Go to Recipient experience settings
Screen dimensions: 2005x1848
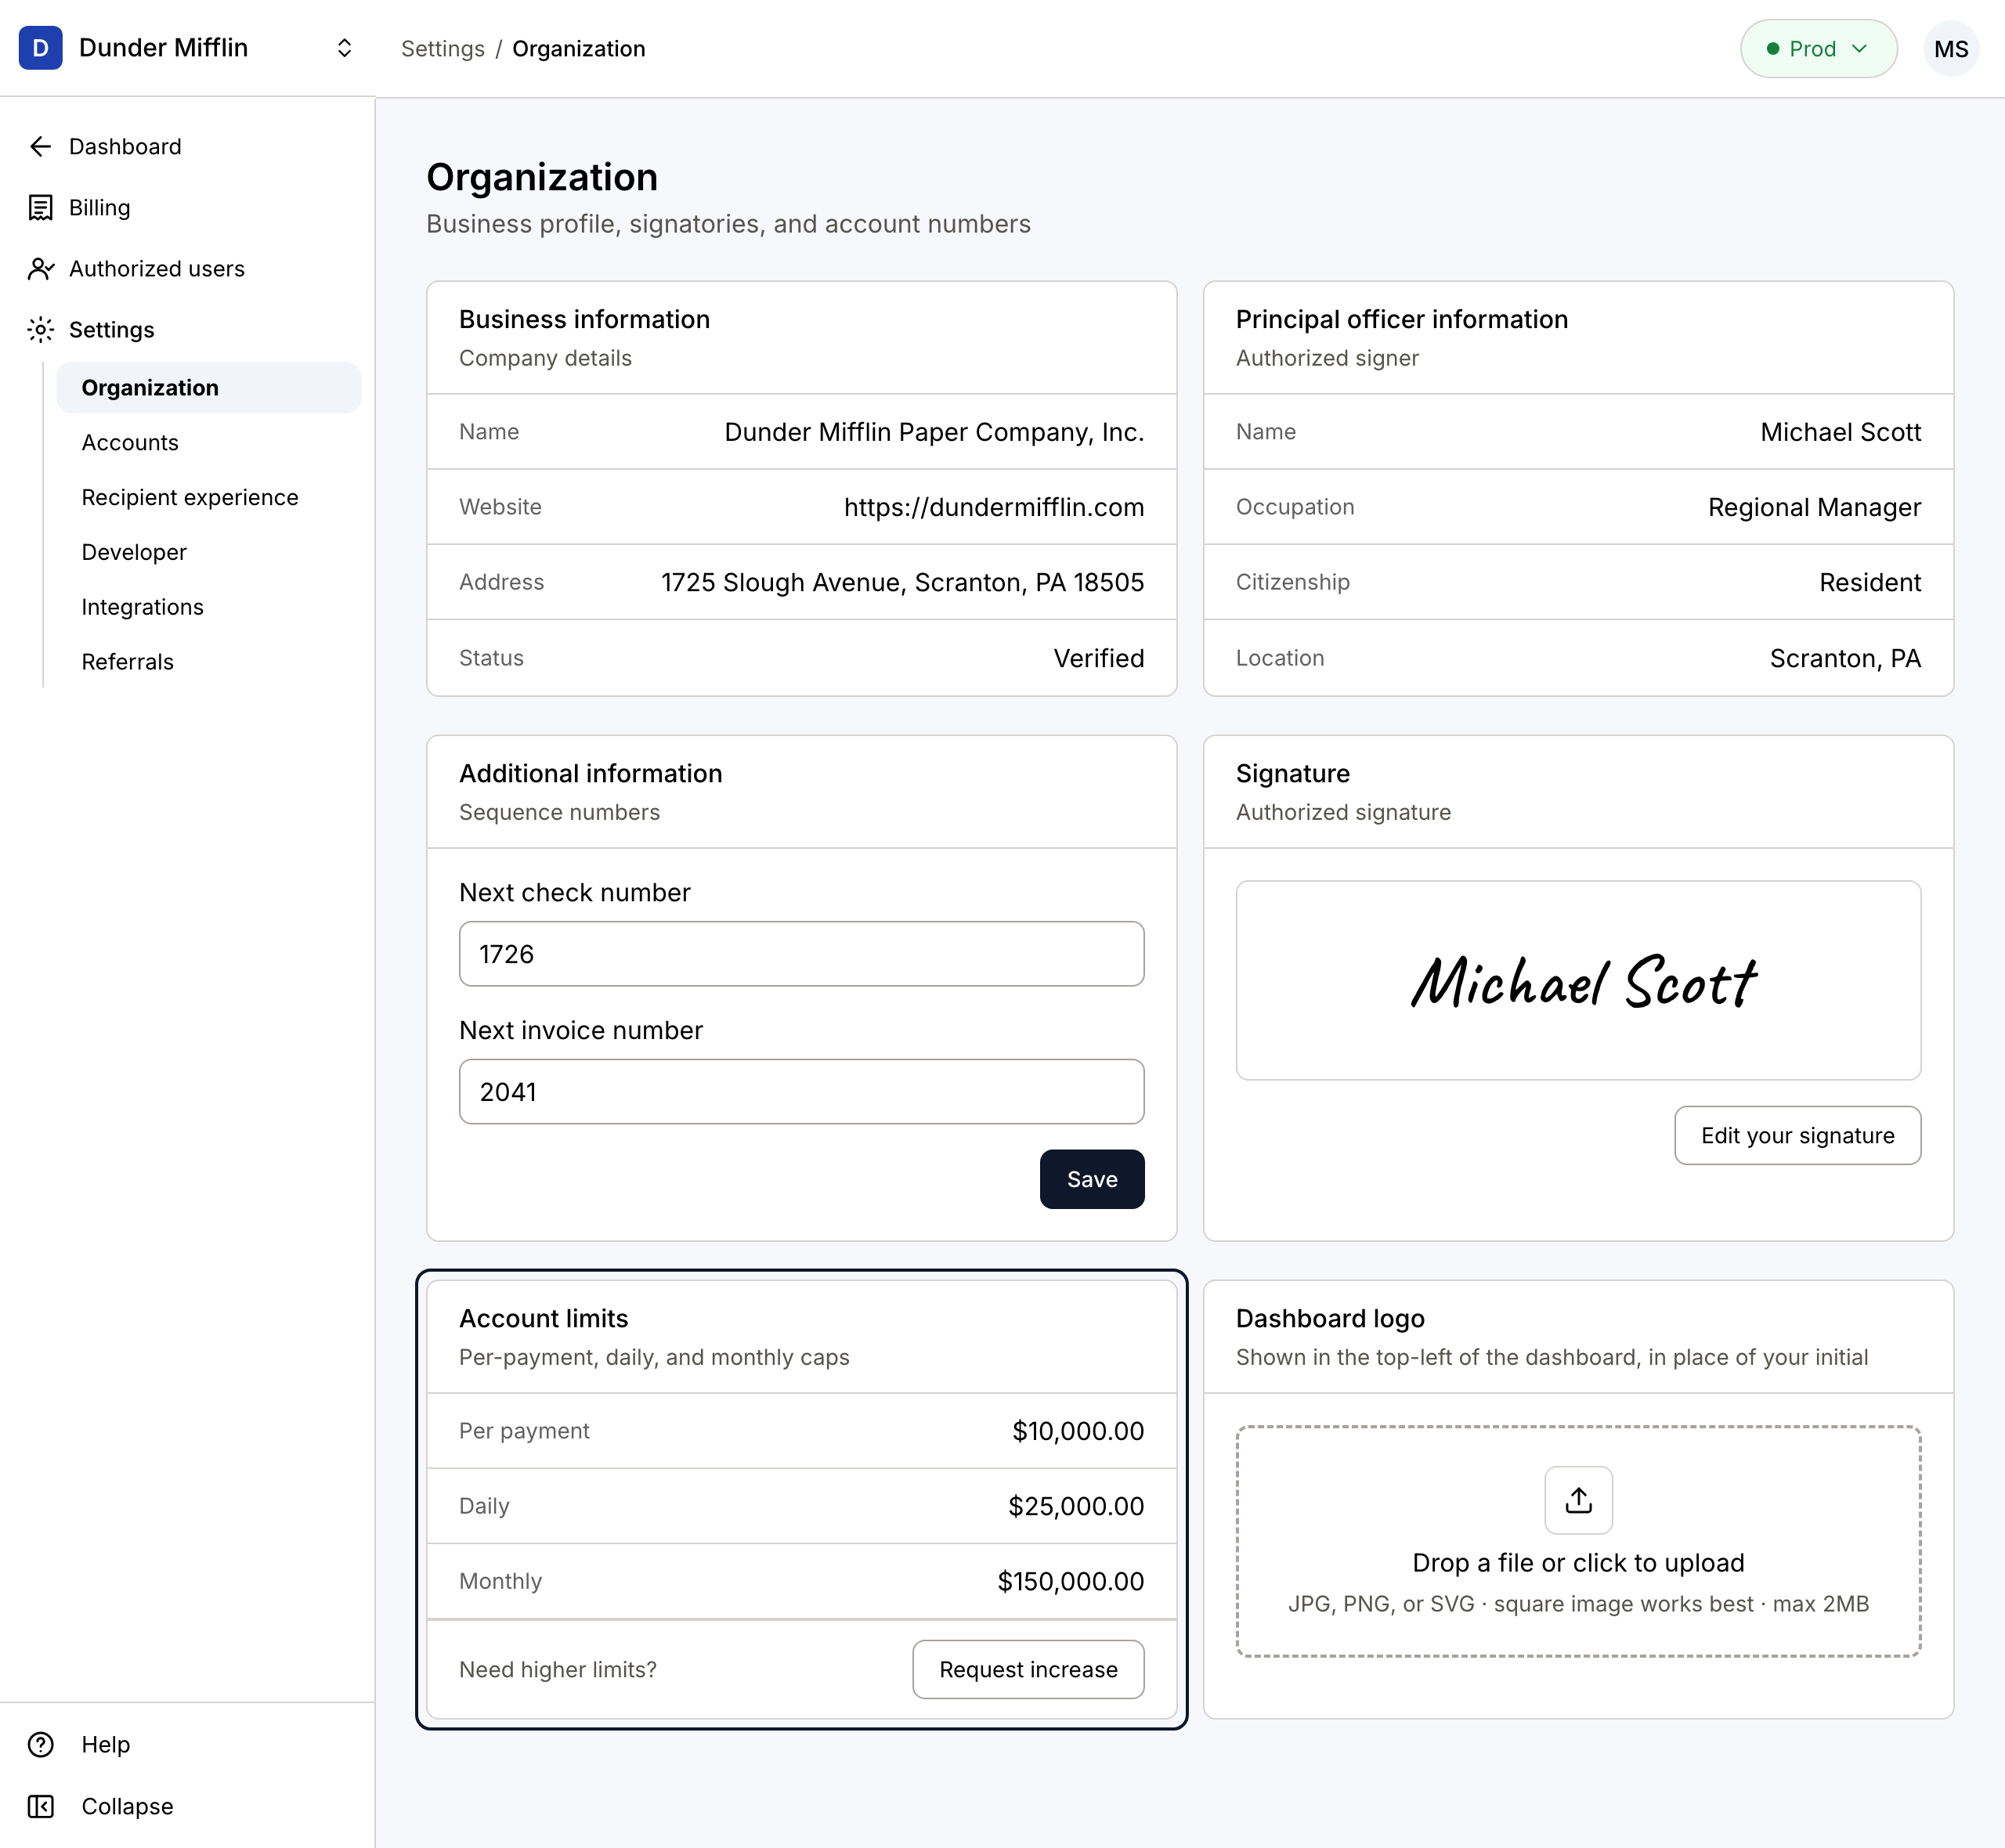click(190, 497)
